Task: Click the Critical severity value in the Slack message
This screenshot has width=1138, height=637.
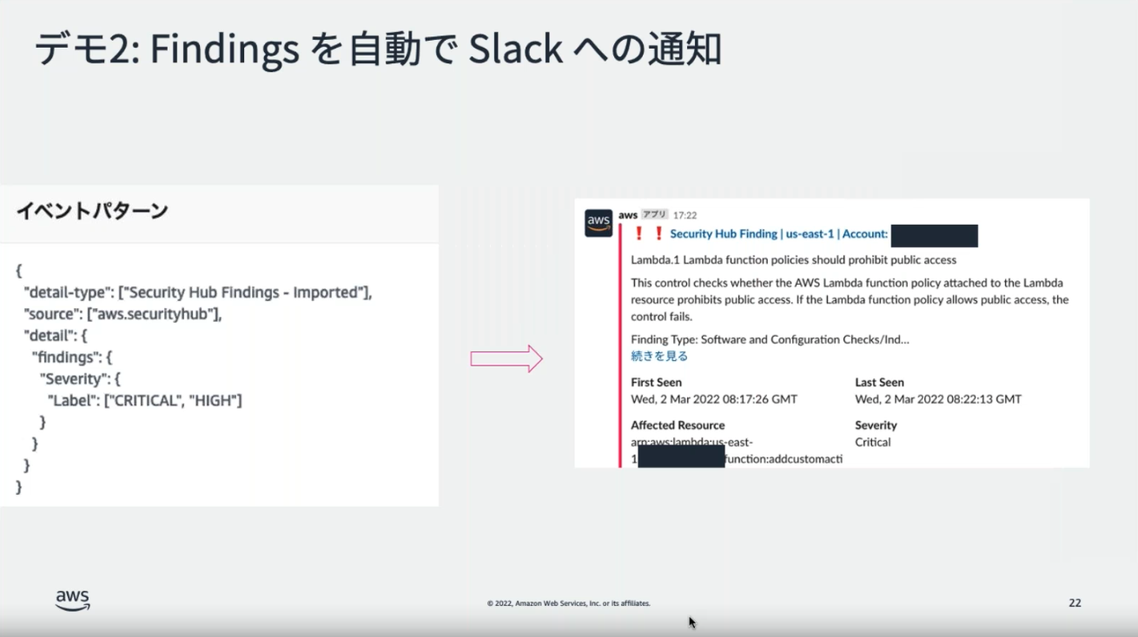Action: pos(872,442)
